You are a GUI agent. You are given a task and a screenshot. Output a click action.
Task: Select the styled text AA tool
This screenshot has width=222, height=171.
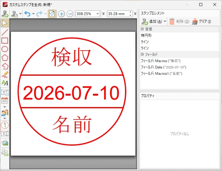(x=5, y=83)
